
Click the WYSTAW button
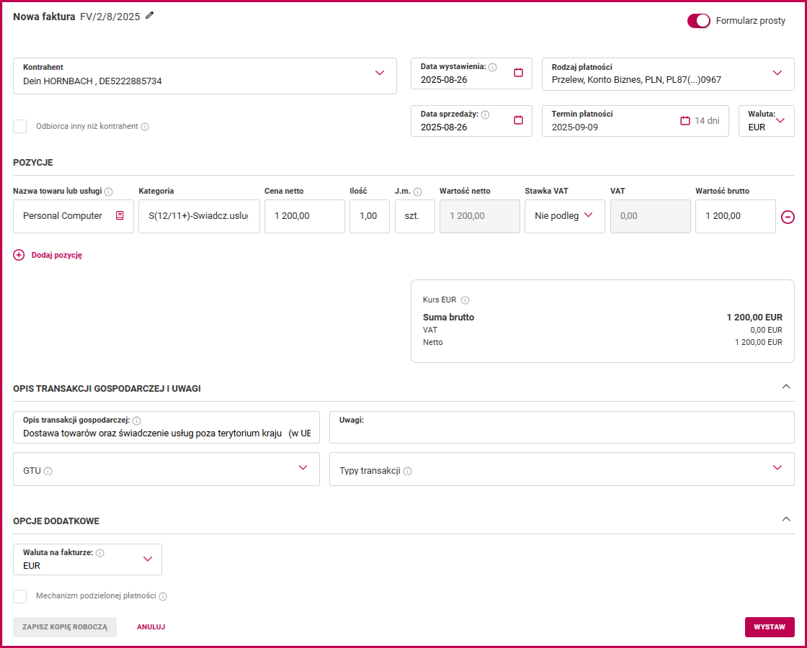coord(770,627)
